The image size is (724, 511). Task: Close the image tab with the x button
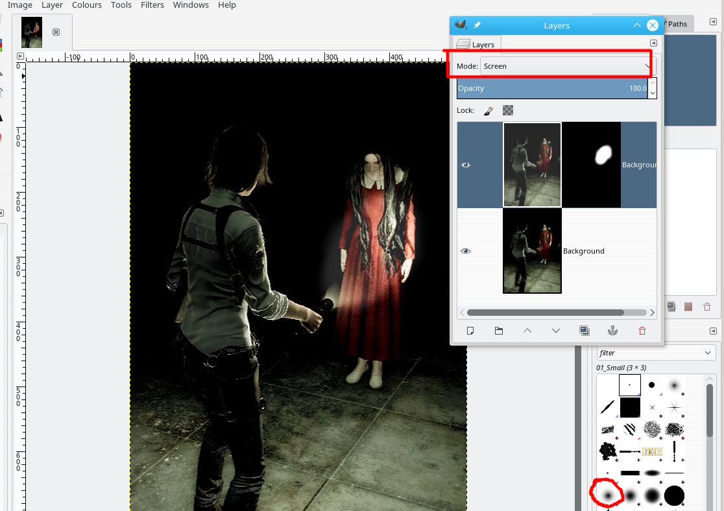point(56,32)
